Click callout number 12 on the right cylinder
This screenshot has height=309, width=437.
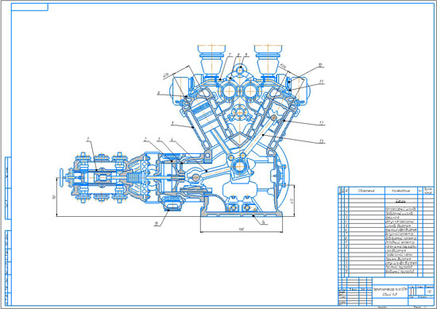pyautogui.click(x=322, y=123)
